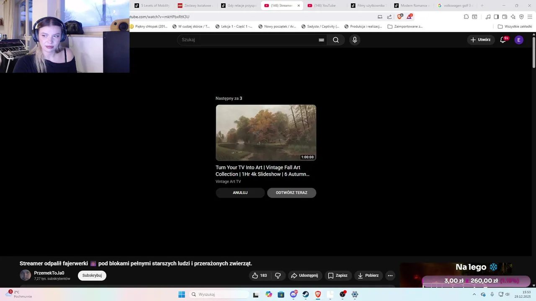Switch to 'Gdy relacje przyspi' tab
536x301 pixels.
(239, 5)
